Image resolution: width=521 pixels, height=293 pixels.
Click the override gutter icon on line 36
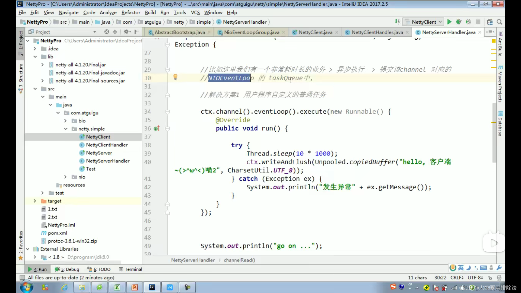pyautogui.click(x=157, y=128)
